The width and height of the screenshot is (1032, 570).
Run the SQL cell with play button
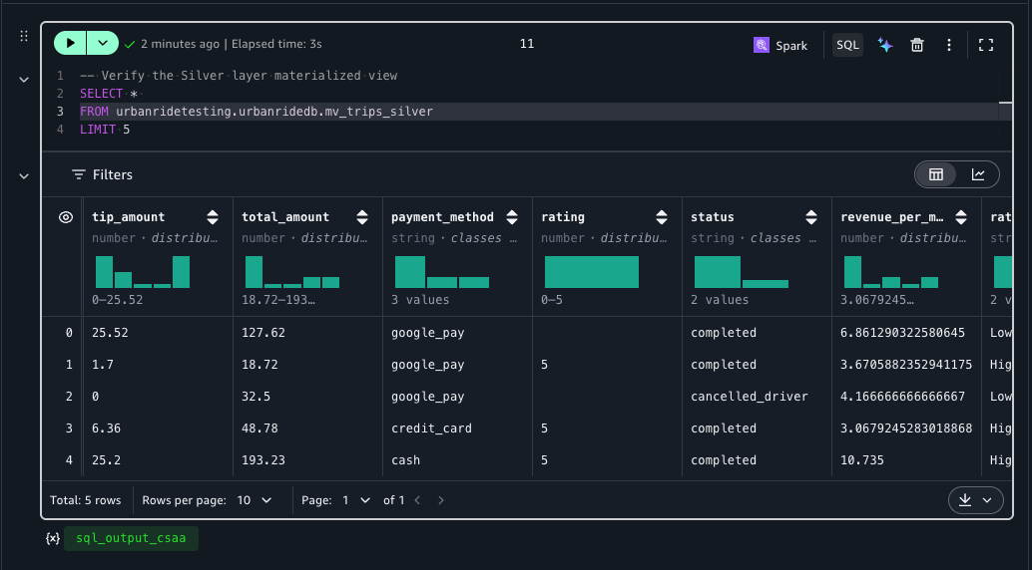(70, 44)
